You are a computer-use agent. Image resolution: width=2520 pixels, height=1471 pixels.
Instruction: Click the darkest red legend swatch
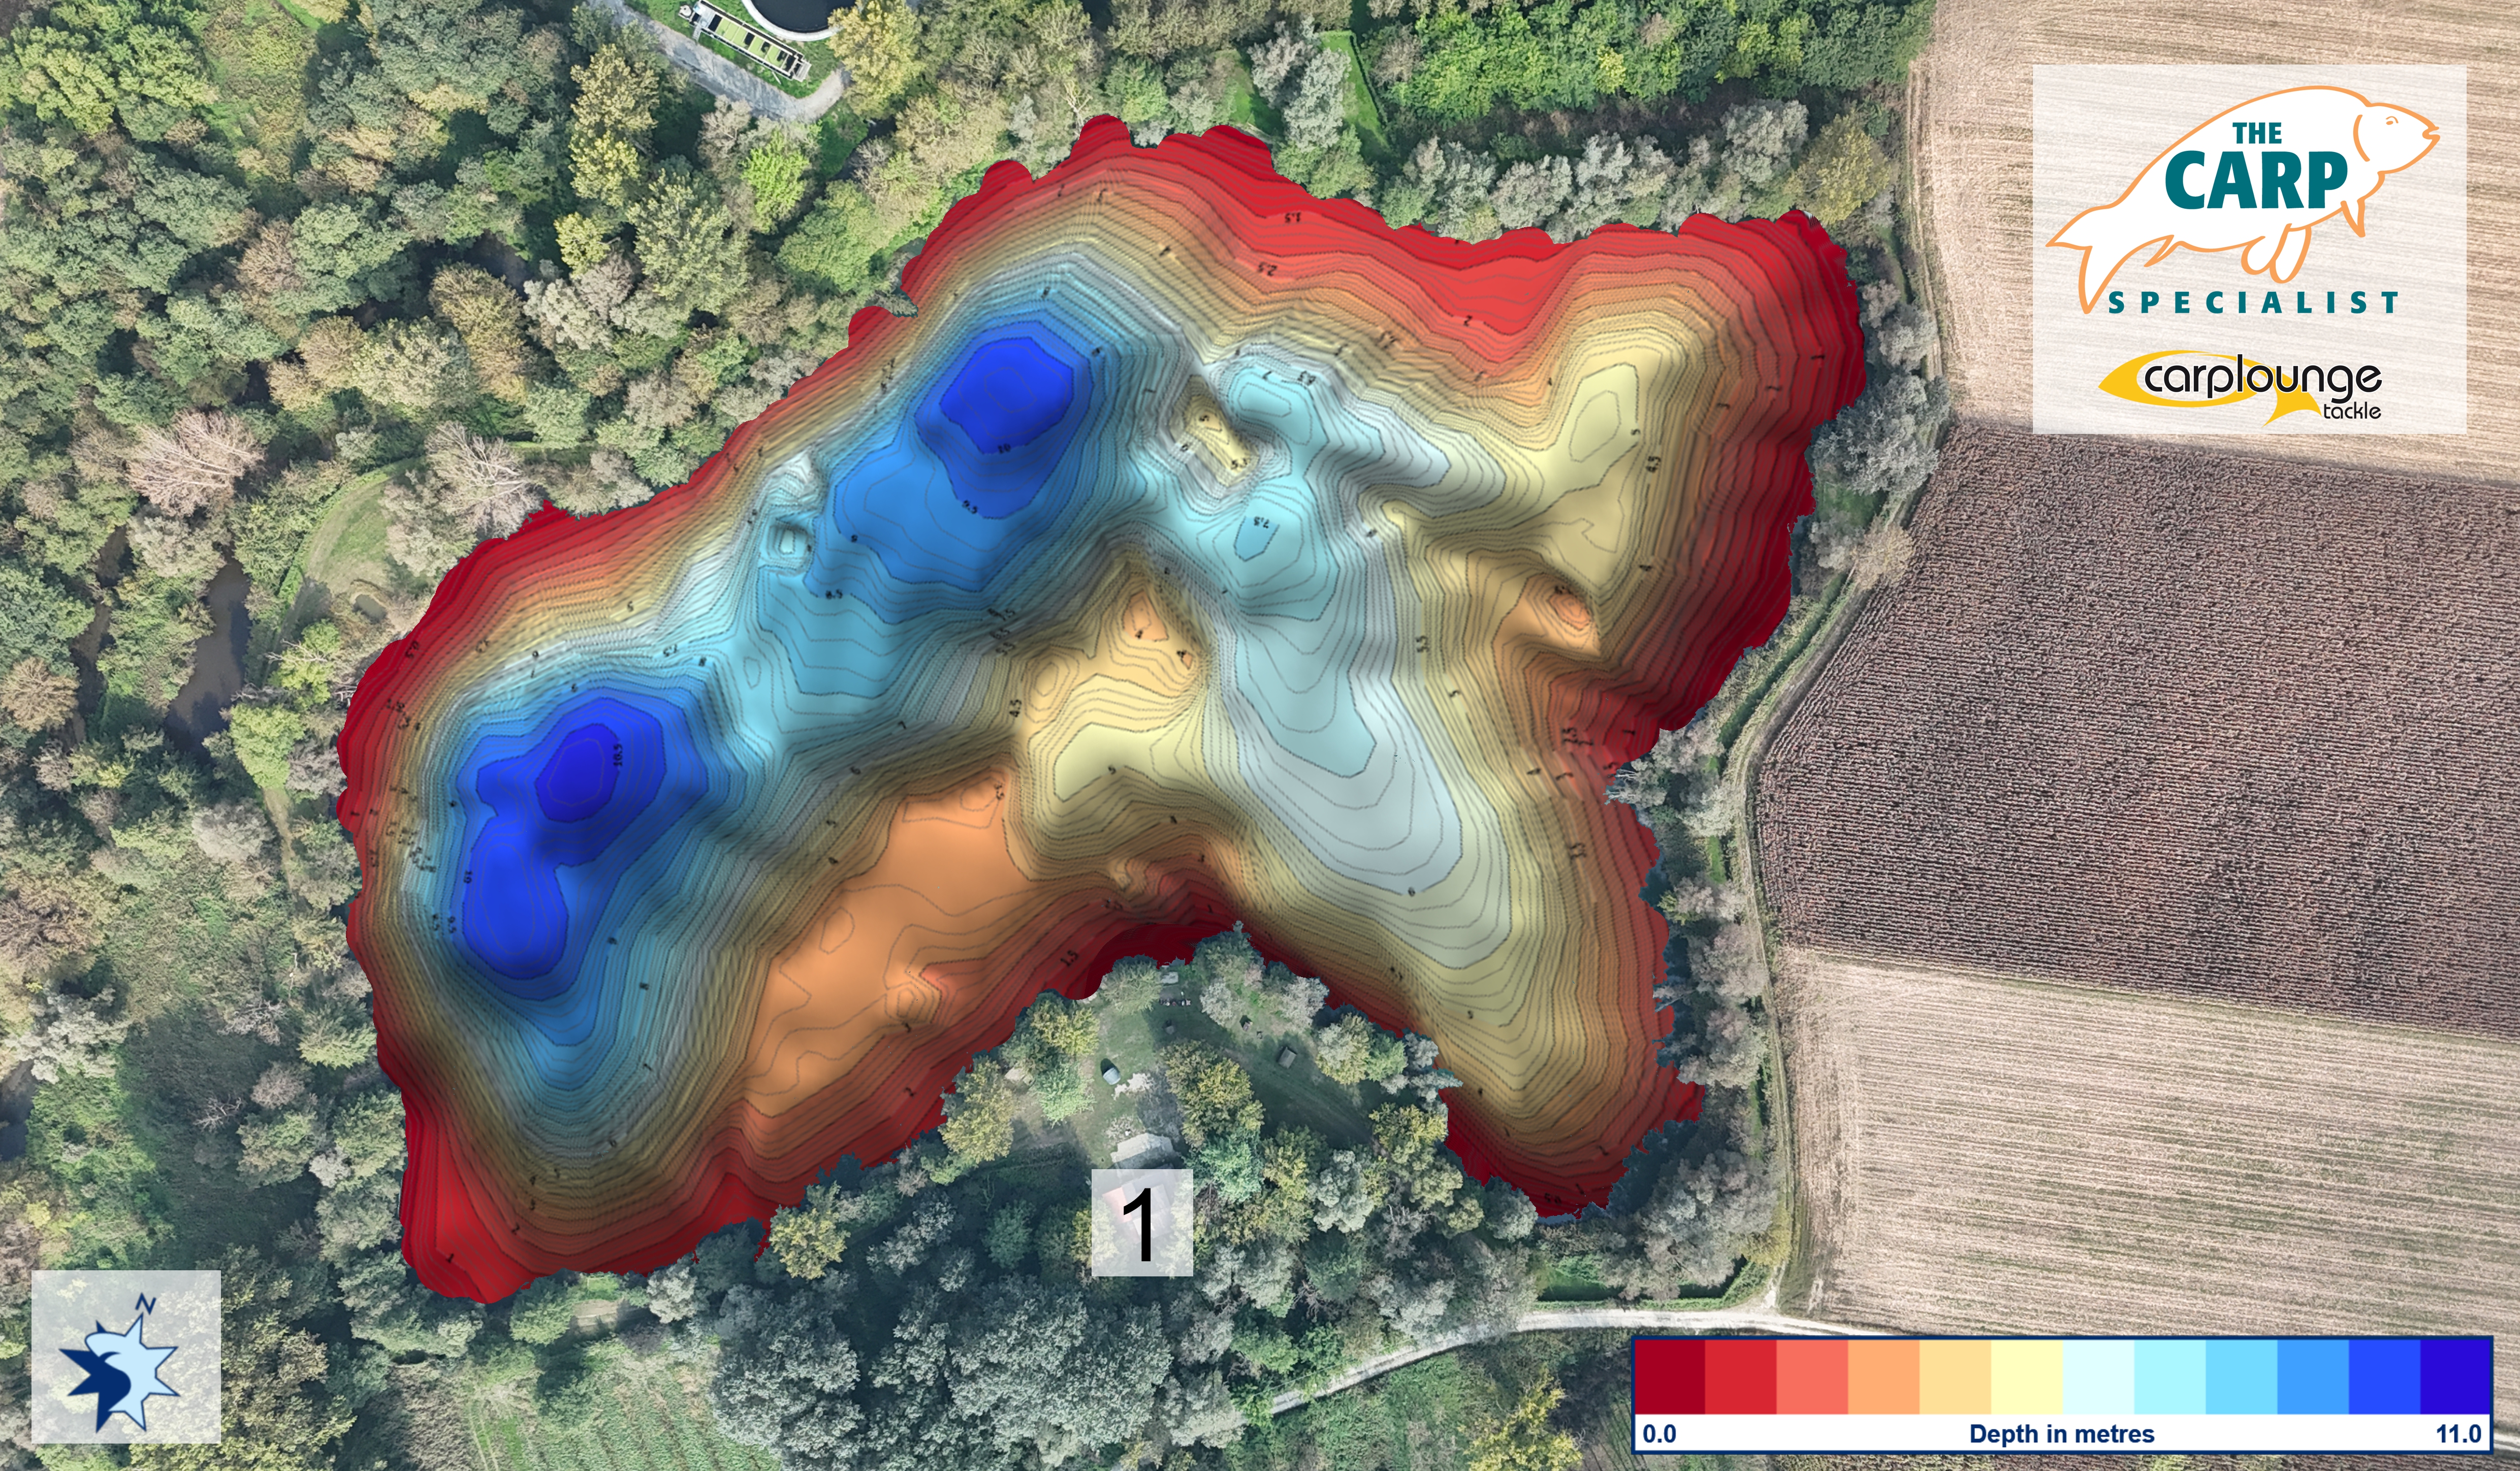[1669, 1377]
